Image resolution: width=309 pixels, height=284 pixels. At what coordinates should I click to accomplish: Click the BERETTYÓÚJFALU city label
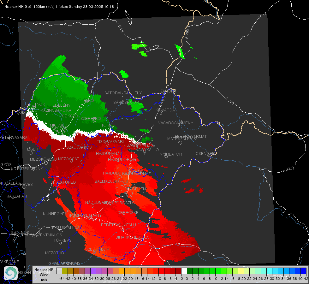coord(118,225)
